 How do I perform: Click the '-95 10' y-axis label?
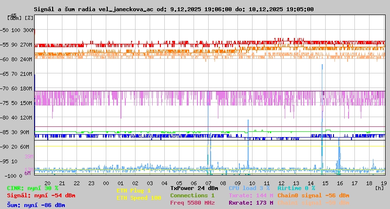9,162
